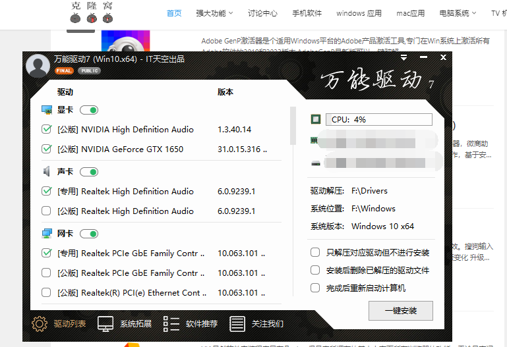This screenshot has height=347, width=507.
Task: Open windows 应用 on website nav
Action: (x=359, y=13)
